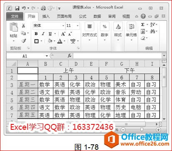The width and height of the screenshot is (172, 151).
Task: Open the 样式 styles group
Action: 118,32
